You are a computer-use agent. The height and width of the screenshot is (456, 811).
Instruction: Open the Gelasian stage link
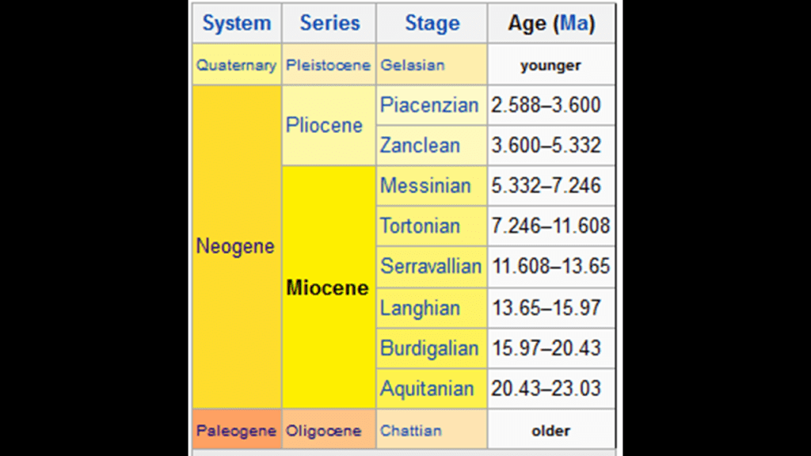click(412, 66)
